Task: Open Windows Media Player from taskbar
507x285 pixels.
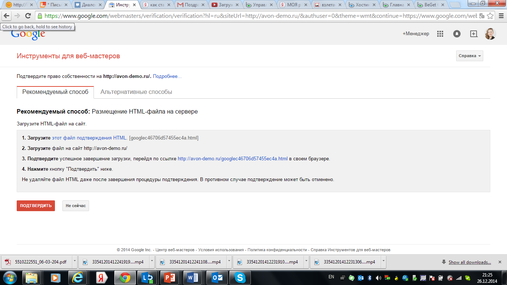Action: 55,278
